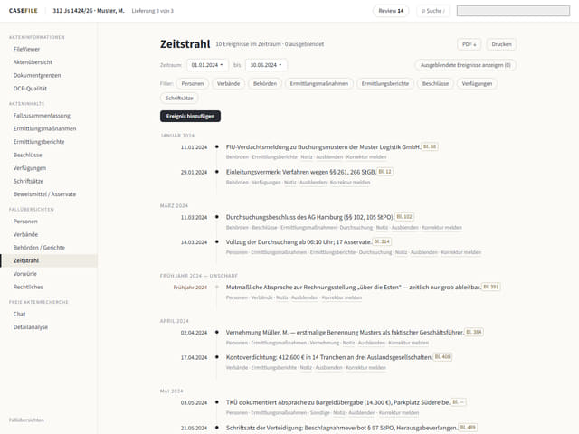This screenshot has height=434, width=579.
Task: Click Notiz under the Durchsuchungsbeschluss event
Action: [x=382, y=227]
